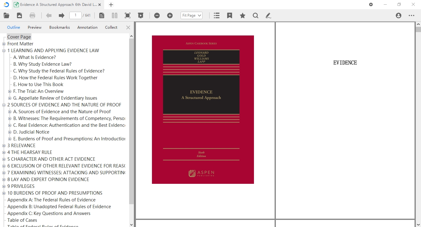The width and height of the screenshot is (421, 227).
Task: Save the document using the save icon
Action: click(x=19, y=15)
